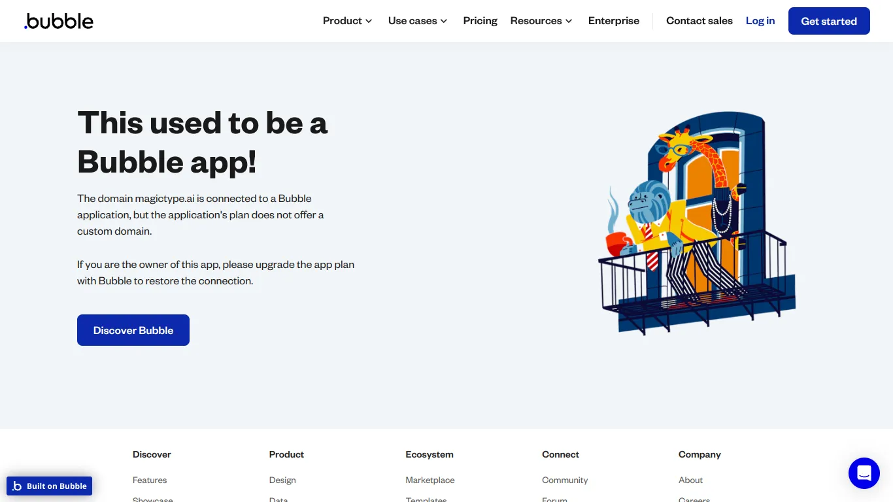
Task: Expand the Resources dropdown menu
Action: (541, 21)
